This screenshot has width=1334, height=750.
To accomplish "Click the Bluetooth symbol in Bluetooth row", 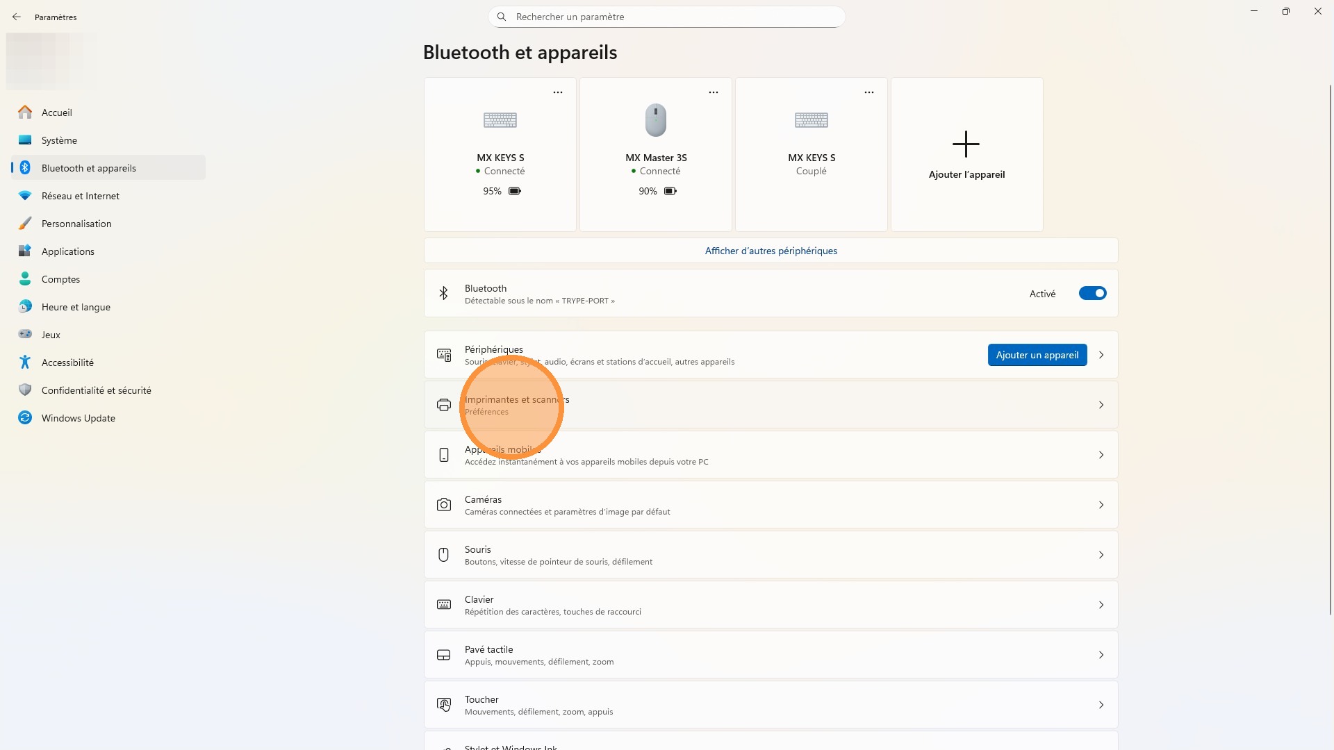I will (x=443, y=294).
